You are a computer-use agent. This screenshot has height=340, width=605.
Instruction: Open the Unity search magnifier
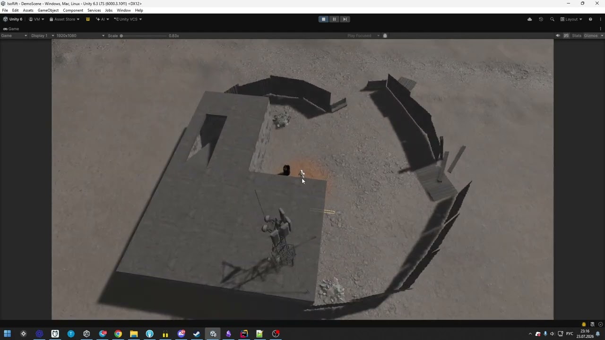pyautogui.click(x=552, y=19)
